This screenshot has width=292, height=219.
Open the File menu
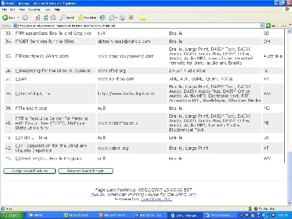[x=4, y=9]
